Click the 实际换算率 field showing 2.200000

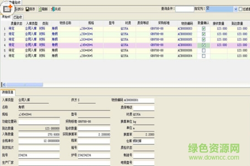coord(94,134)
